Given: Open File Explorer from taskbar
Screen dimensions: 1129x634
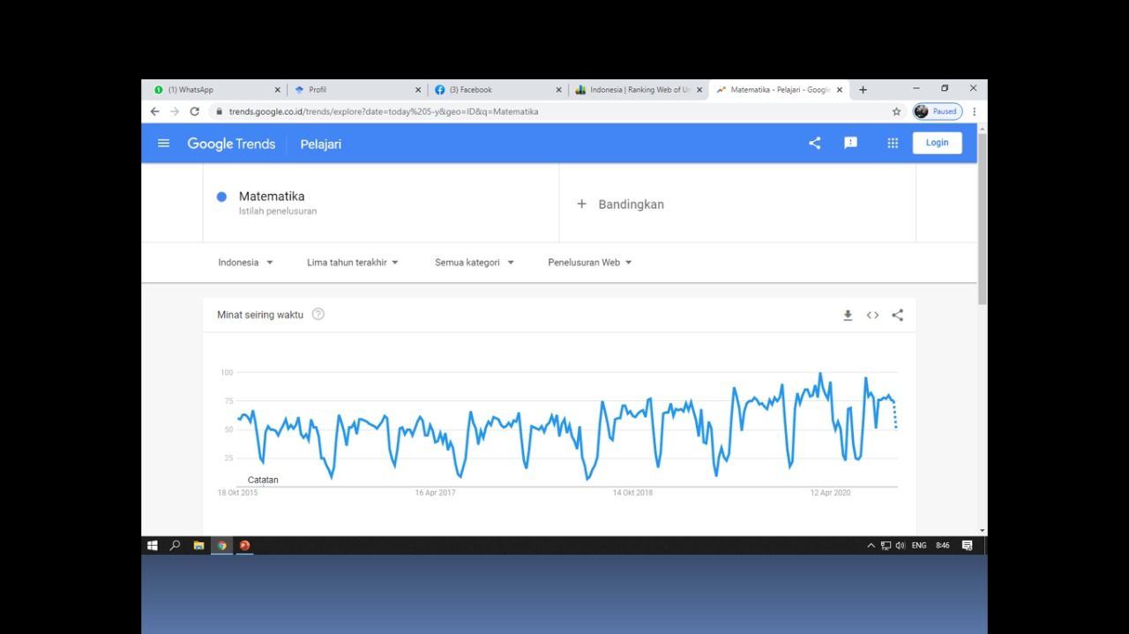Looking at the screenshot, I should [x=198, y=545].
